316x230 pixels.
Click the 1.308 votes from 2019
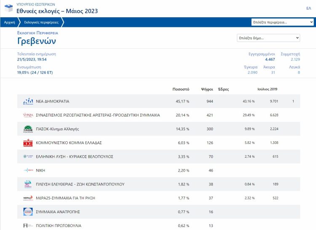274,143
